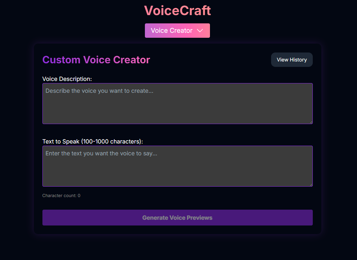Click the Custom Voice Creator heading
The height and width of the screenshot is (260, 357).
(x=96, y=60)
